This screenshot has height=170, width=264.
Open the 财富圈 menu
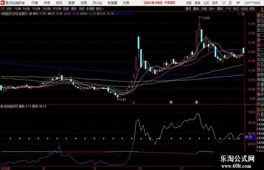click(112, 3)
